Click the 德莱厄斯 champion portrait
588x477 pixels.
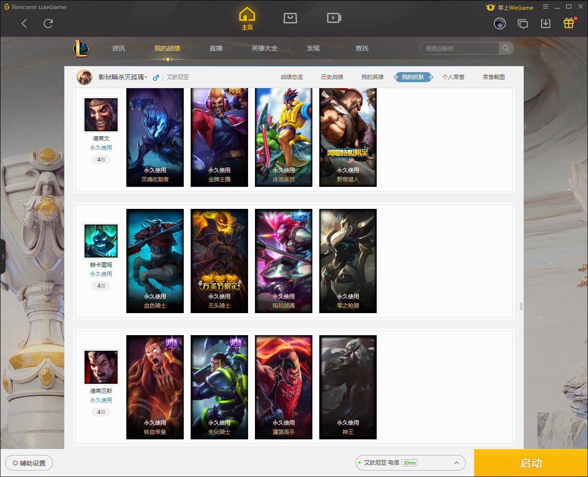click(101, 367)
